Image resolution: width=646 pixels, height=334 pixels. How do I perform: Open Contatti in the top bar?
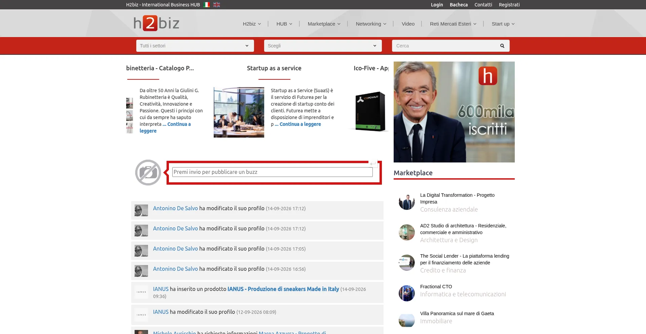click(483, 5)
